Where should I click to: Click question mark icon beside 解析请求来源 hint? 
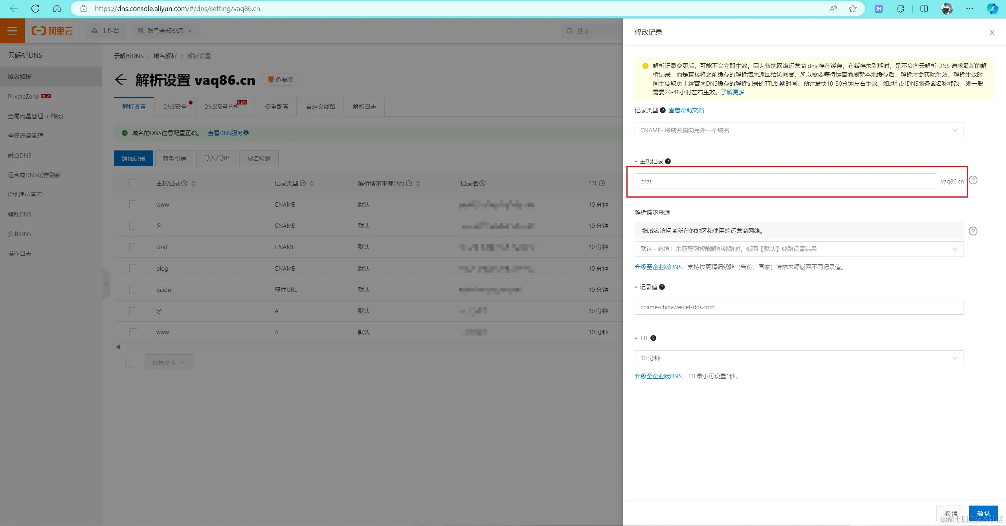click(x=973, y=231)
